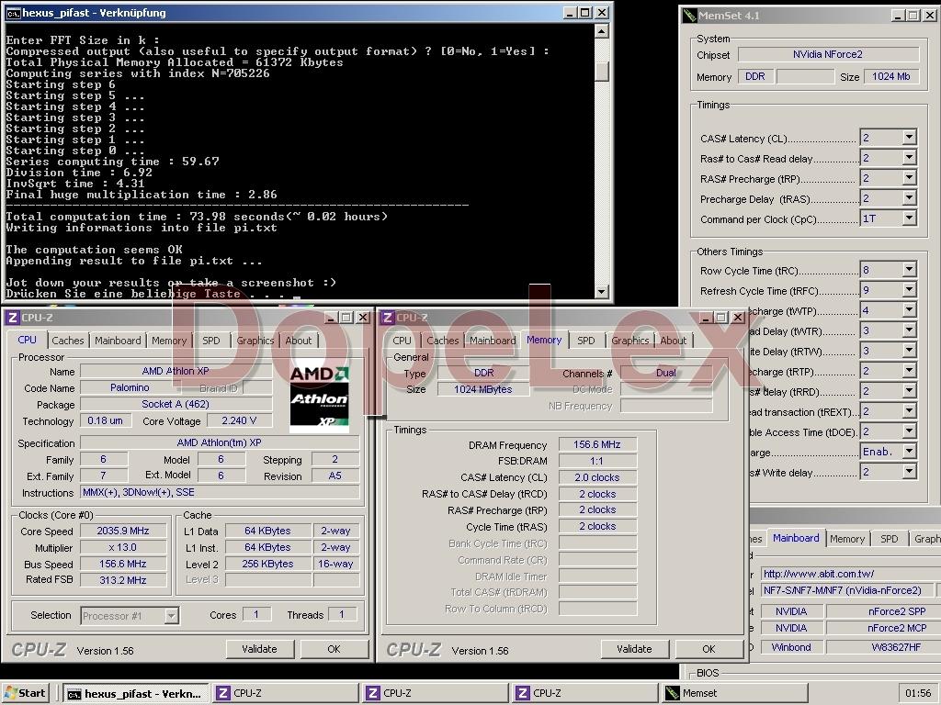Activate first CPU-Z taskbar button
The width and height of the screenshot is (941, 705).
286,694
